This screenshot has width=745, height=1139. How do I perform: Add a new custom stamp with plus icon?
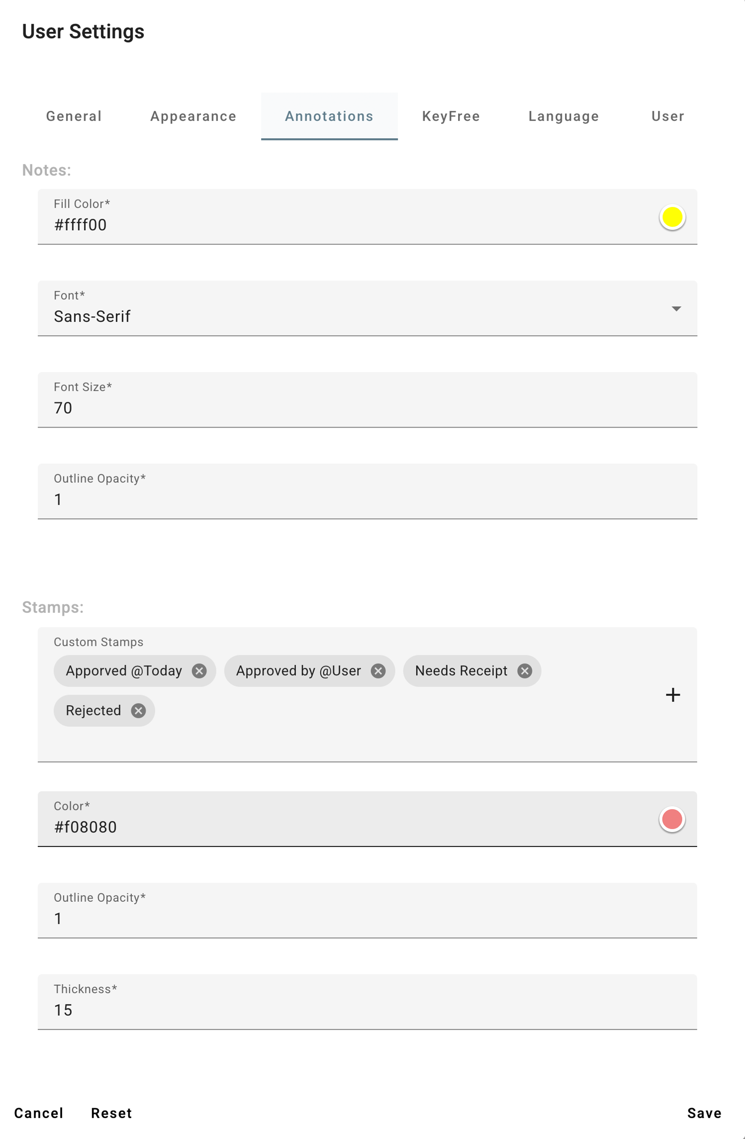pyautogui.click(x=672, y=695)
